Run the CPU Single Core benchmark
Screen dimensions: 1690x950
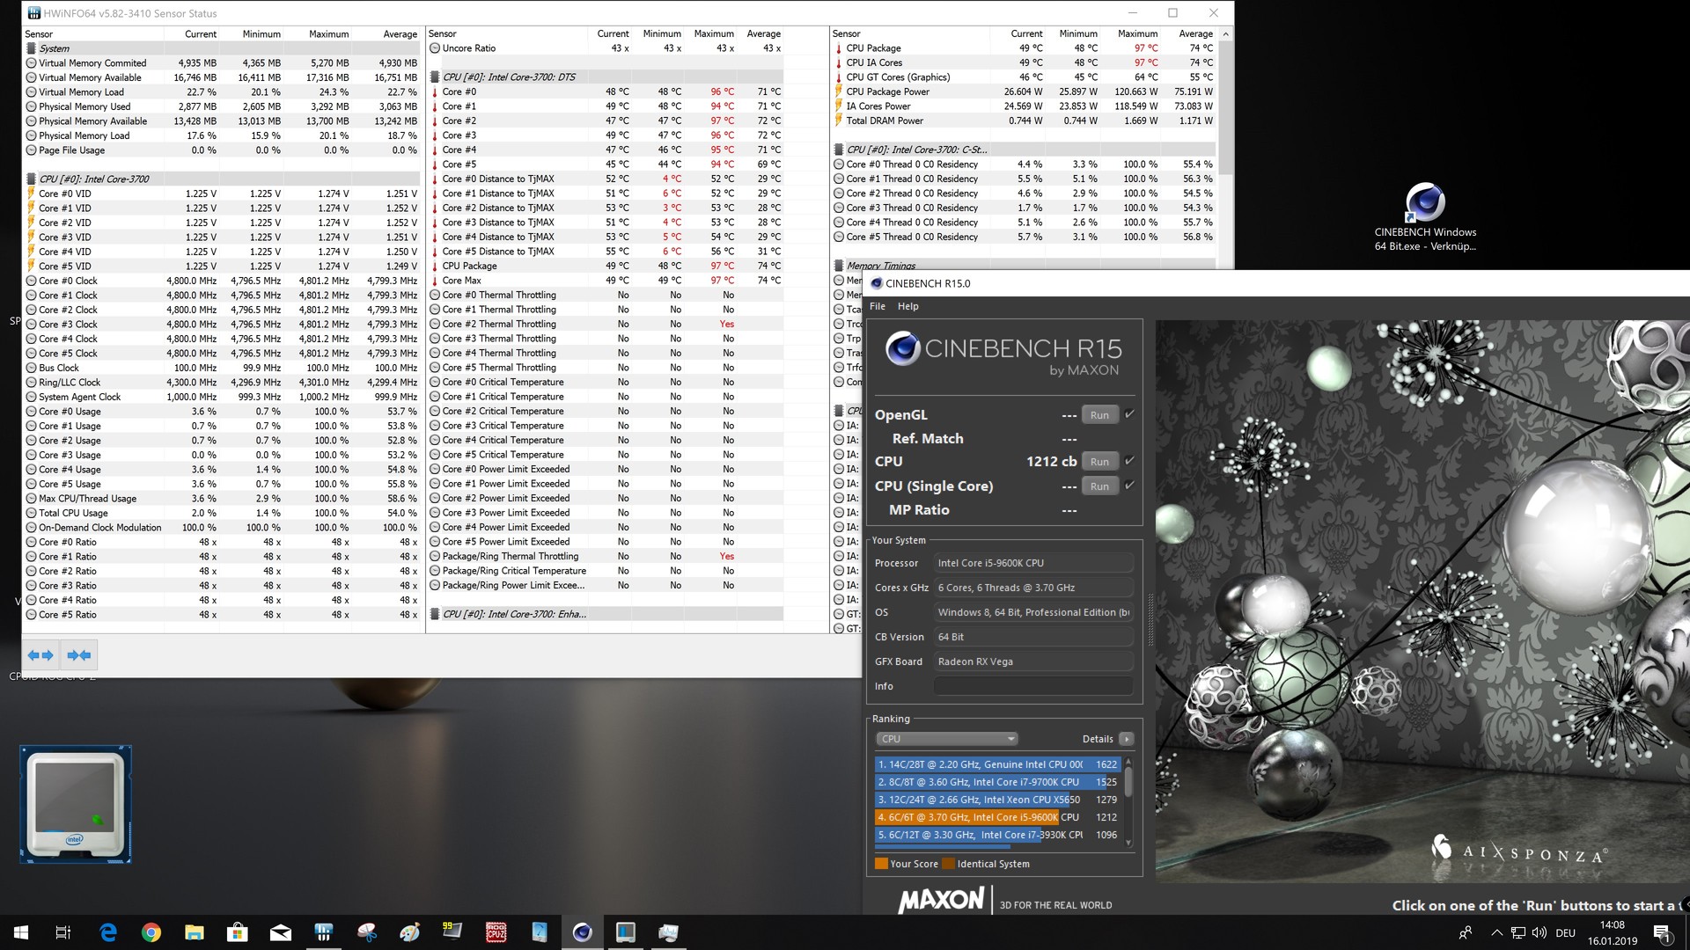(x=1099, y=486)
